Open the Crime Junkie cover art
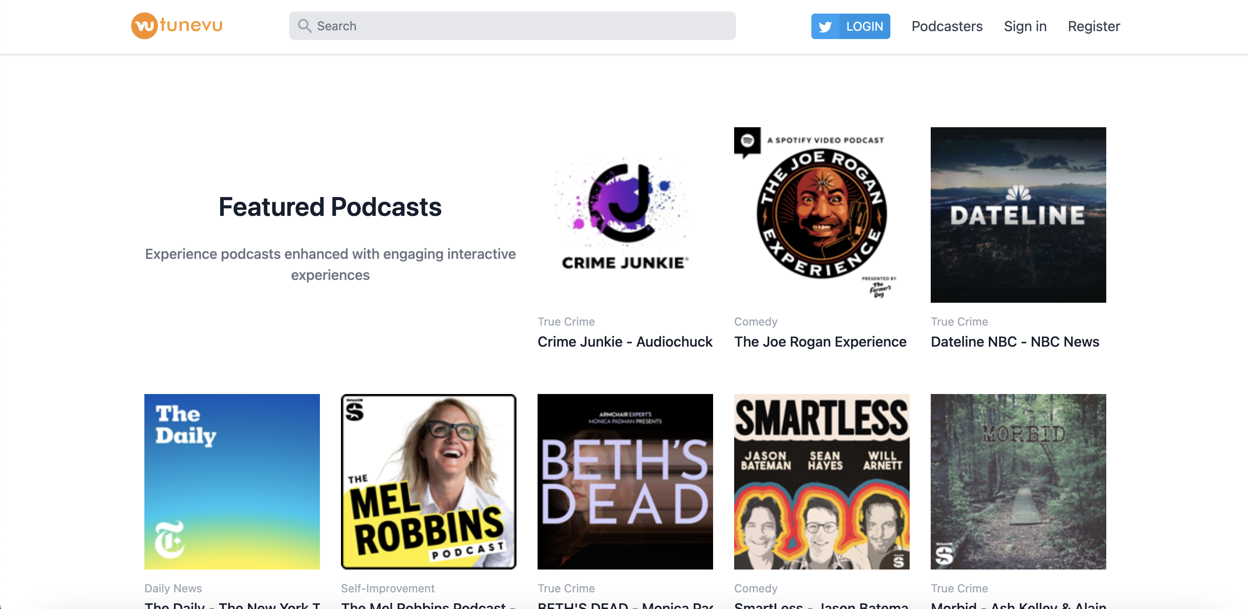 pos(625,215)
